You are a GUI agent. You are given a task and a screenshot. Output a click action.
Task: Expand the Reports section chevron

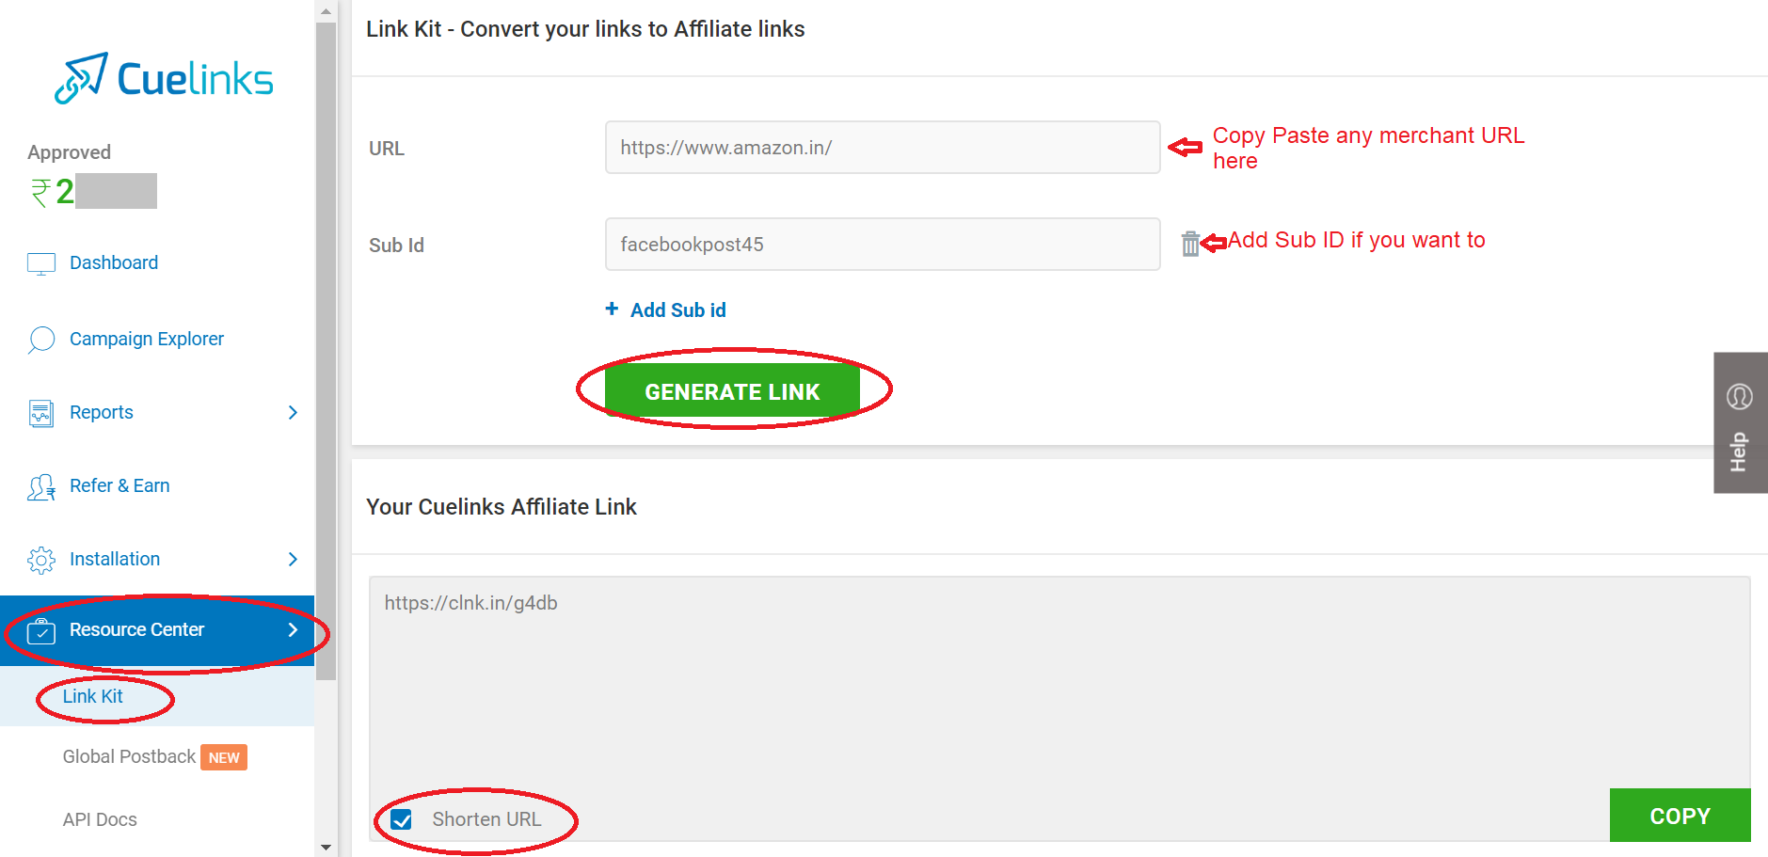pos(293,412)
